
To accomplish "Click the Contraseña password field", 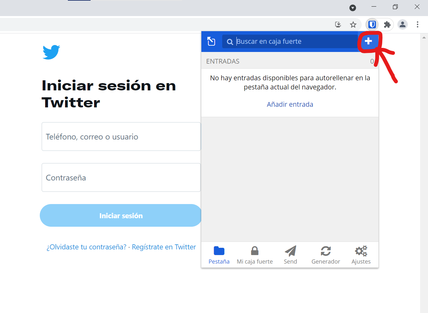I will pyautogui.click(x=121, y=178).
